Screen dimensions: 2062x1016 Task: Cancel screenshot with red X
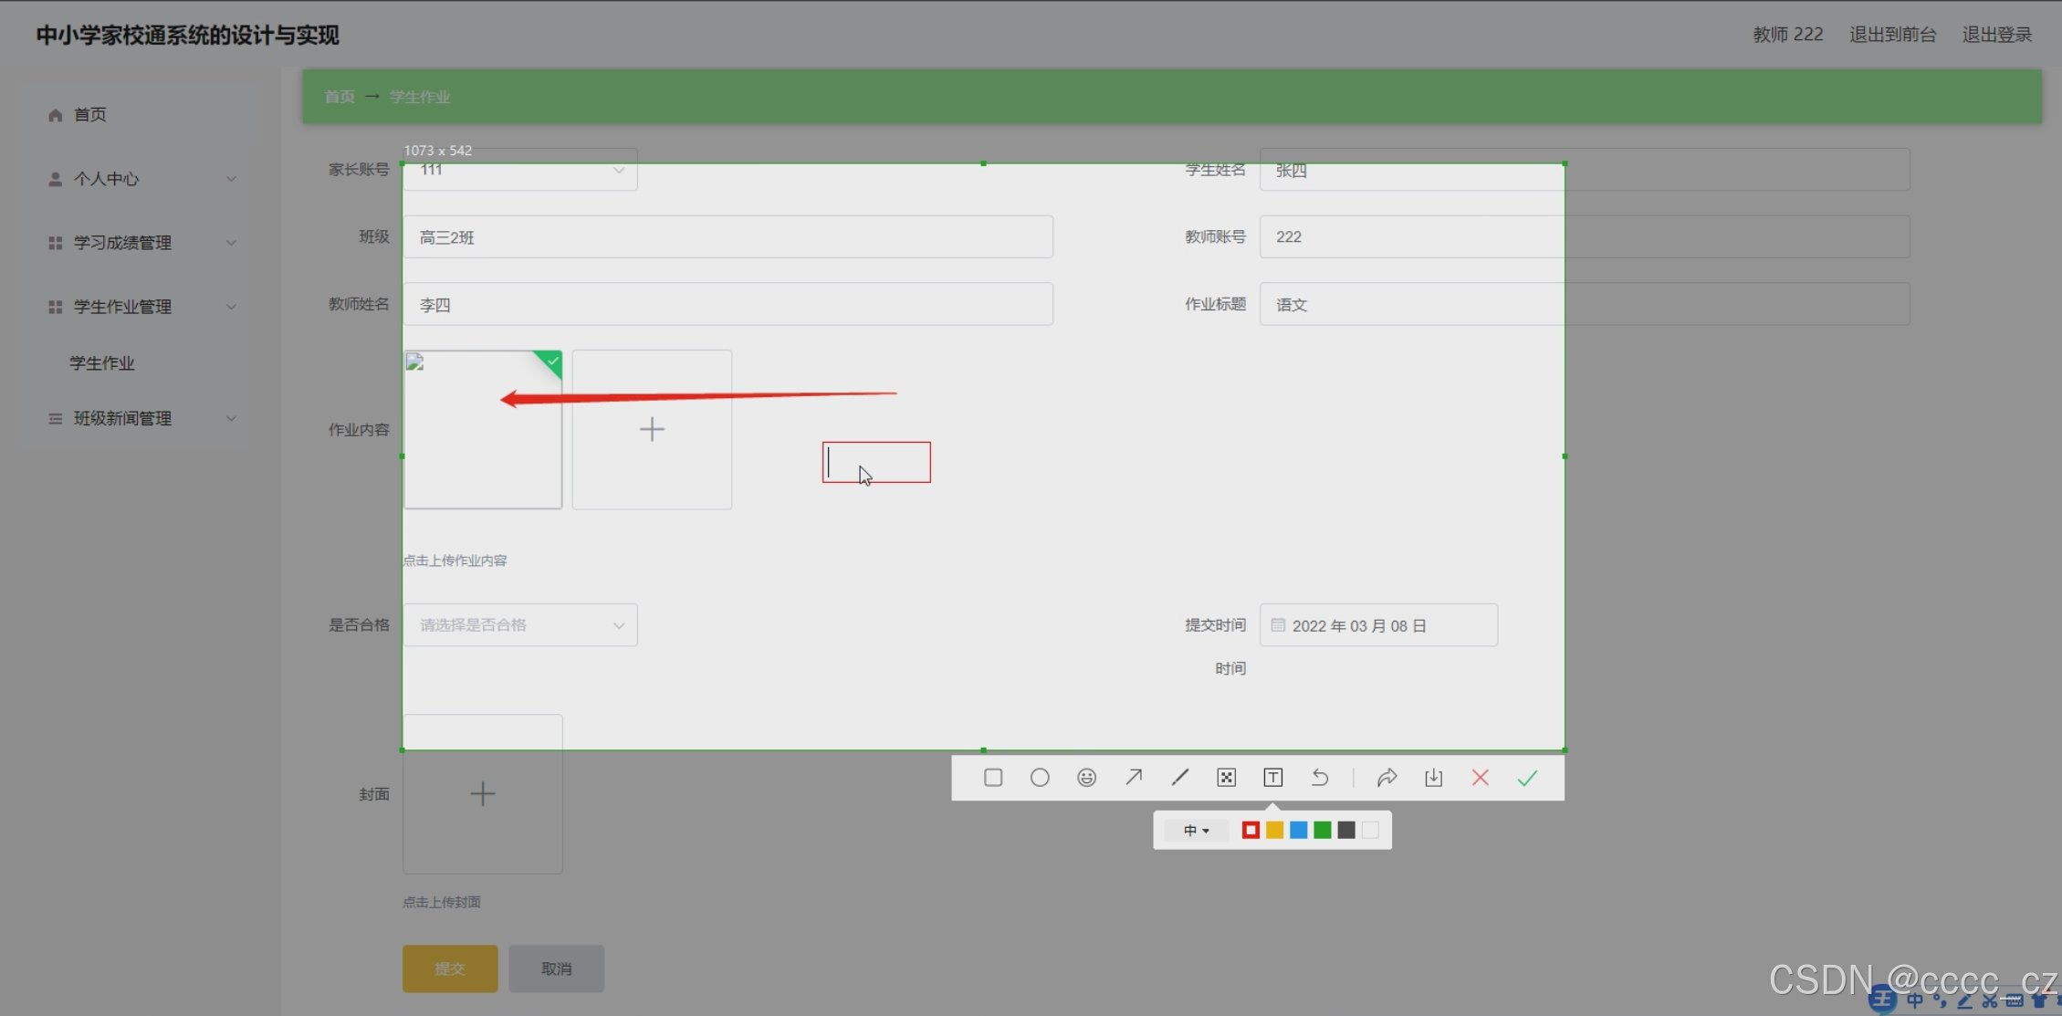(1481, 778)
